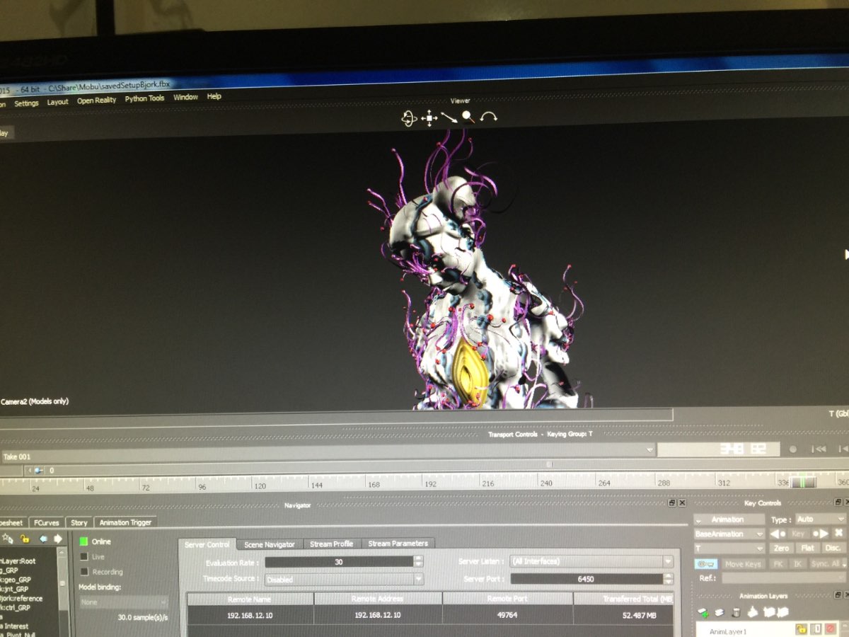Click the Evaluation Rate field
This screenshot has height=637, width=849.
click(x=338, y=562)
